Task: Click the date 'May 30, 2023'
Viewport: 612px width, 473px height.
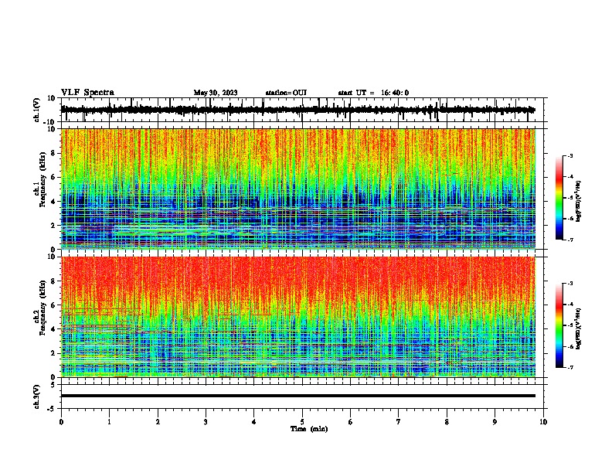Action: tap(216, 93)
